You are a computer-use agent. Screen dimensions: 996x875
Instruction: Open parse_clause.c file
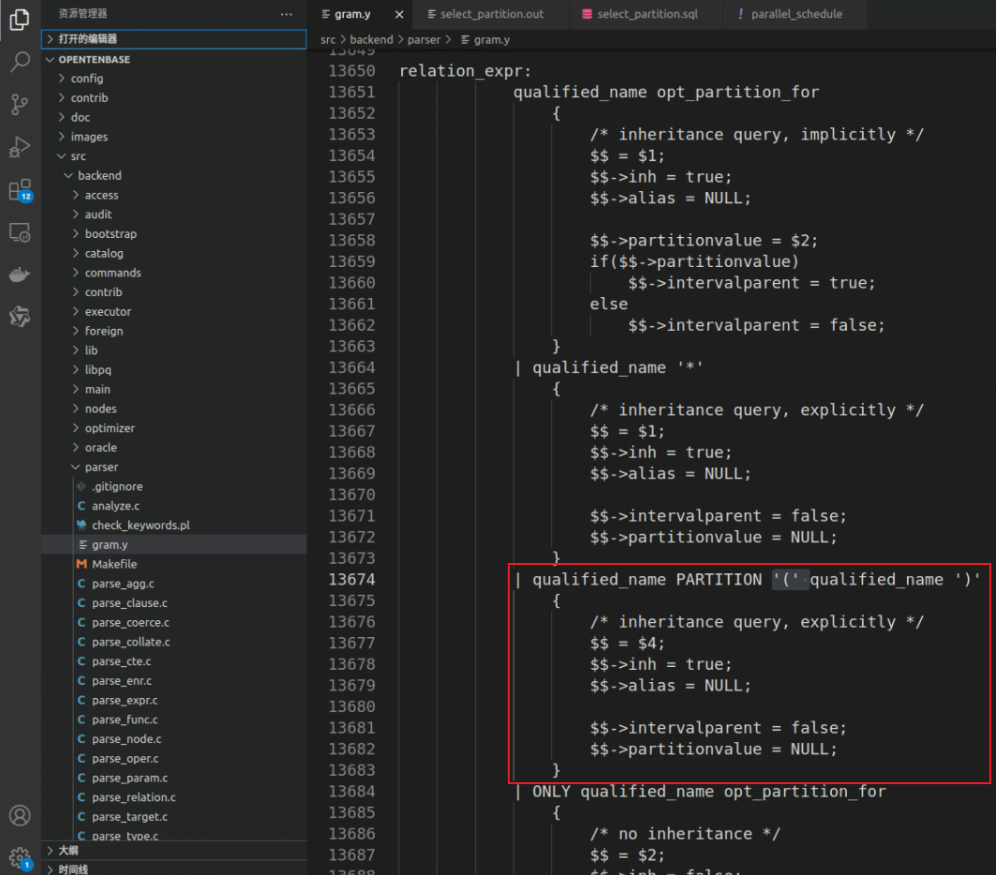click(x=174, y=602)
